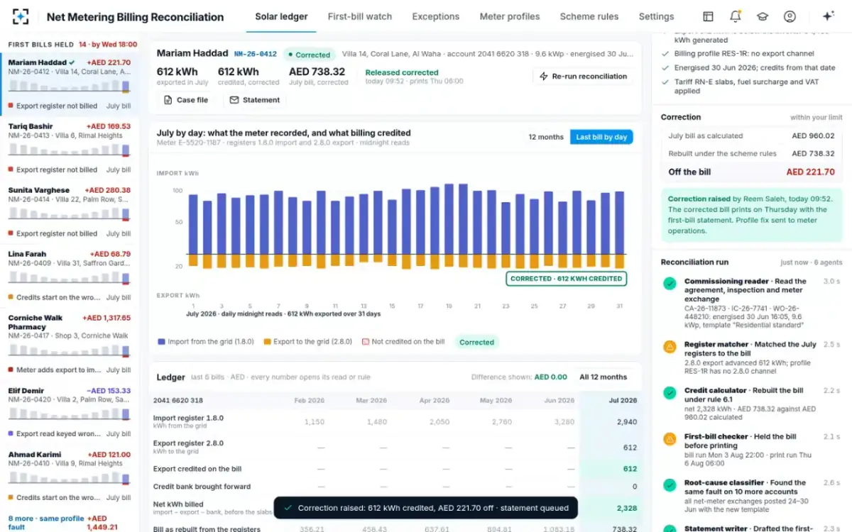Click Register matcher warning icon
Image resolution: width=852 pixels, height=532 pixels.
pos(669,346)
